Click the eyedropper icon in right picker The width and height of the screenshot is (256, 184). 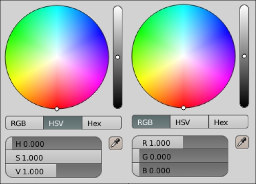pyautogui.click(x=242, y=142)
